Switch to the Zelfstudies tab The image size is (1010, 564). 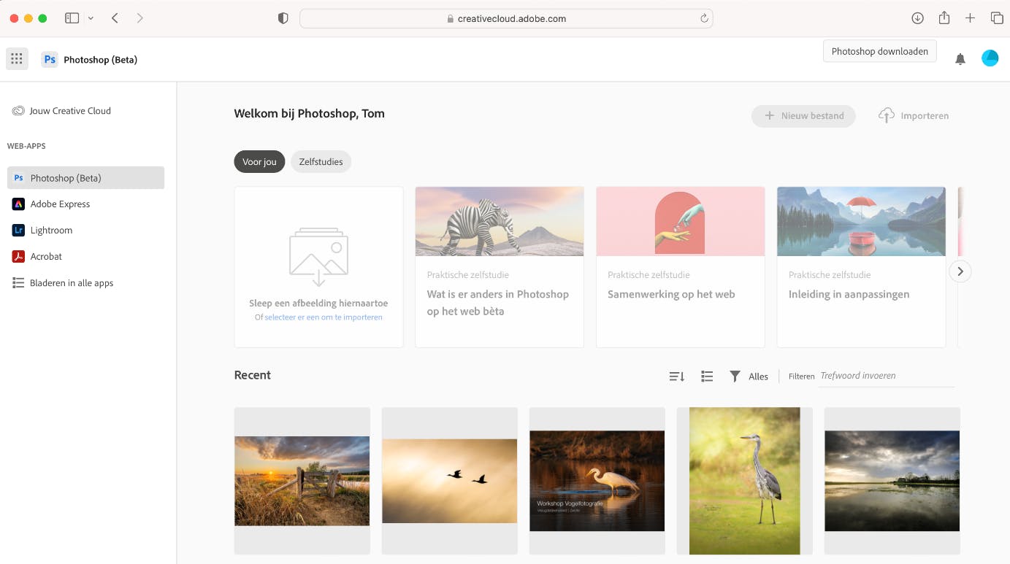coord(321,161)
